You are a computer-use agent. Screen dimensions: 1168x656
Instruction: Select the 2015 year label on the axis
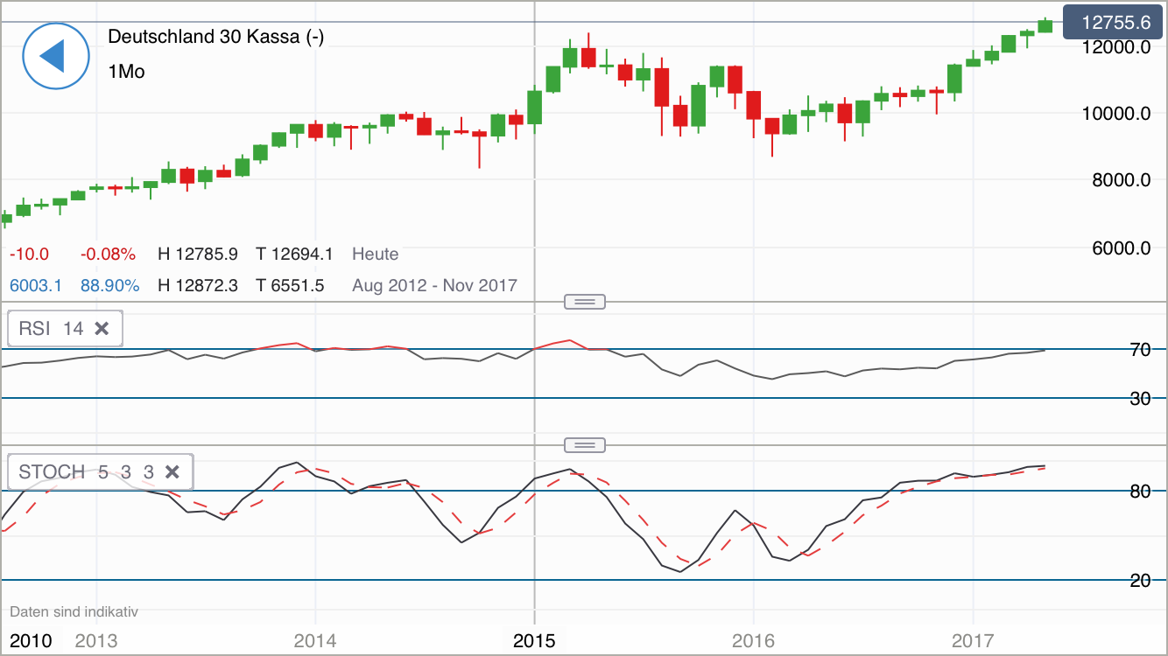(535, 640)
